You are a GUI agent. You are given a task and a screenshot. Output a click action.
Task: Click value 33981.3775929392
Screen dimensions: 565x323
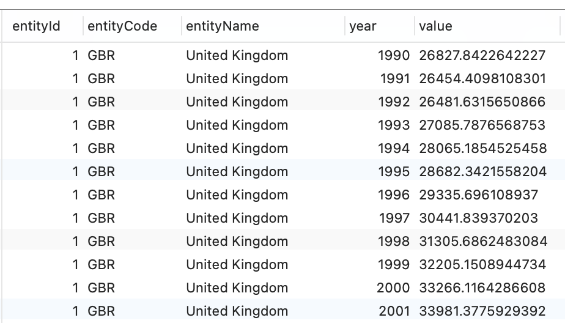click(482, 311)
